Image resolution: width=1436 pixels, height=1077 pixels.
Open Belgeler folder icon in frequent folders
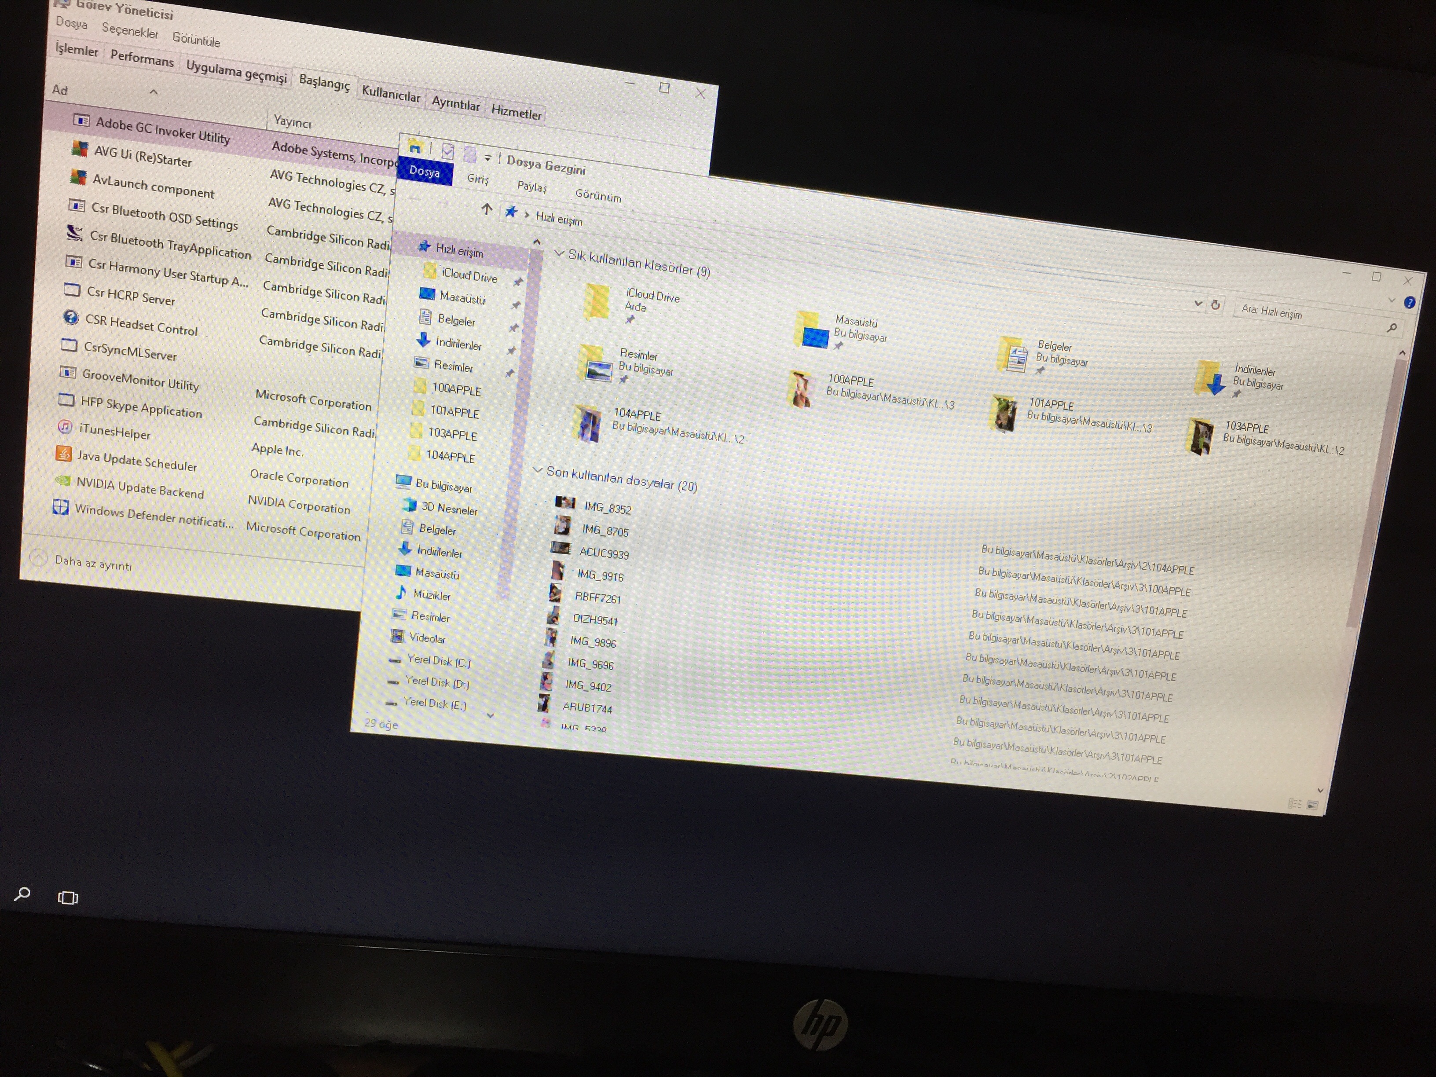tap(1013, 355)
